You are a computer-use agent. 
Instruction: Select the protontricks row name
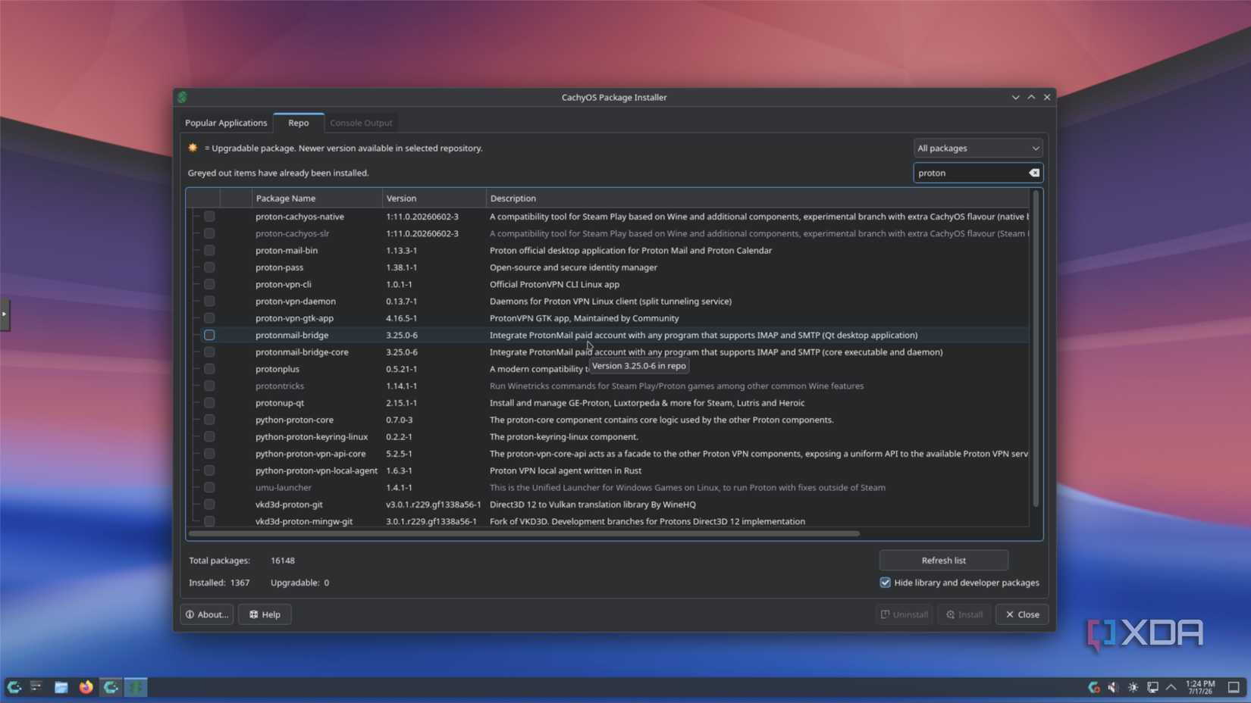point(280,386)
